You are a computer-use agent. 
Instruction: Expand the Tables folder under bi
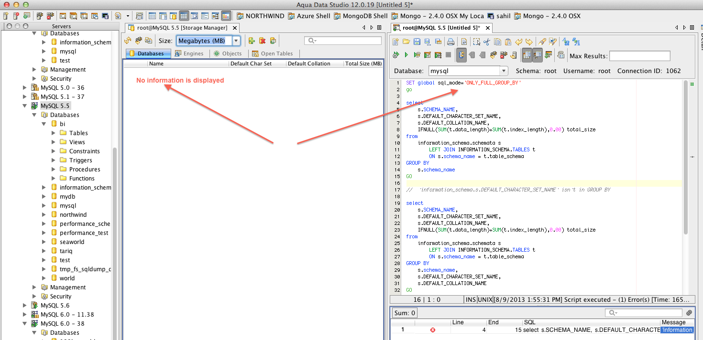click(54, 133)
